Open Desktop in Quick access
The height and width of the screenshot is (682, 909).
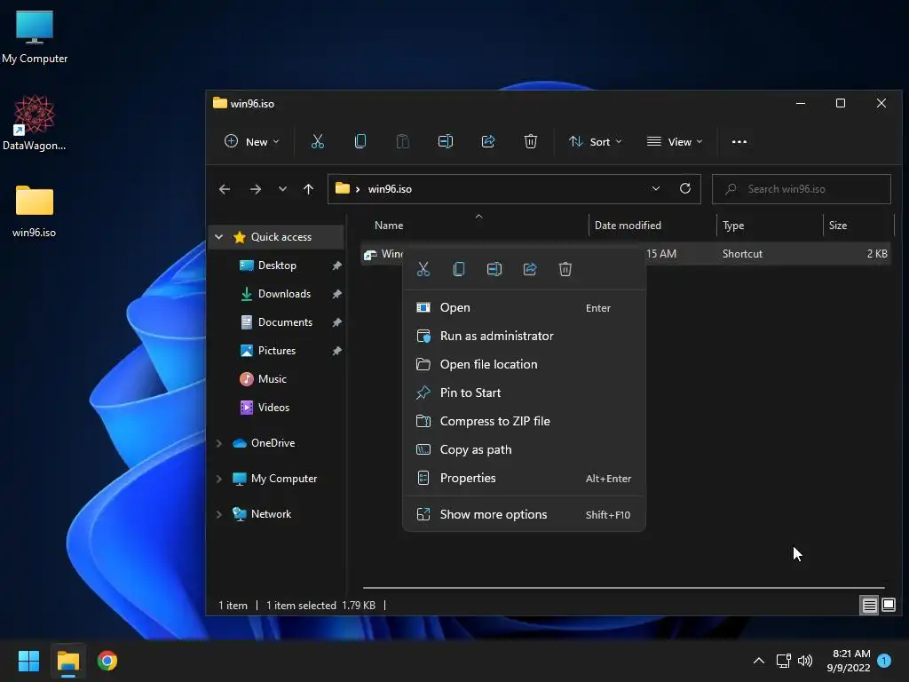(x=277, y=265)
